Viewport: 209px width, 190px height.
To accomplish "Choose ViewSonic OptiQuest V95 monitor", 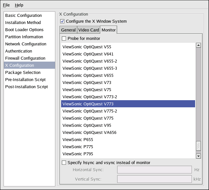I will tap(87, 125).
